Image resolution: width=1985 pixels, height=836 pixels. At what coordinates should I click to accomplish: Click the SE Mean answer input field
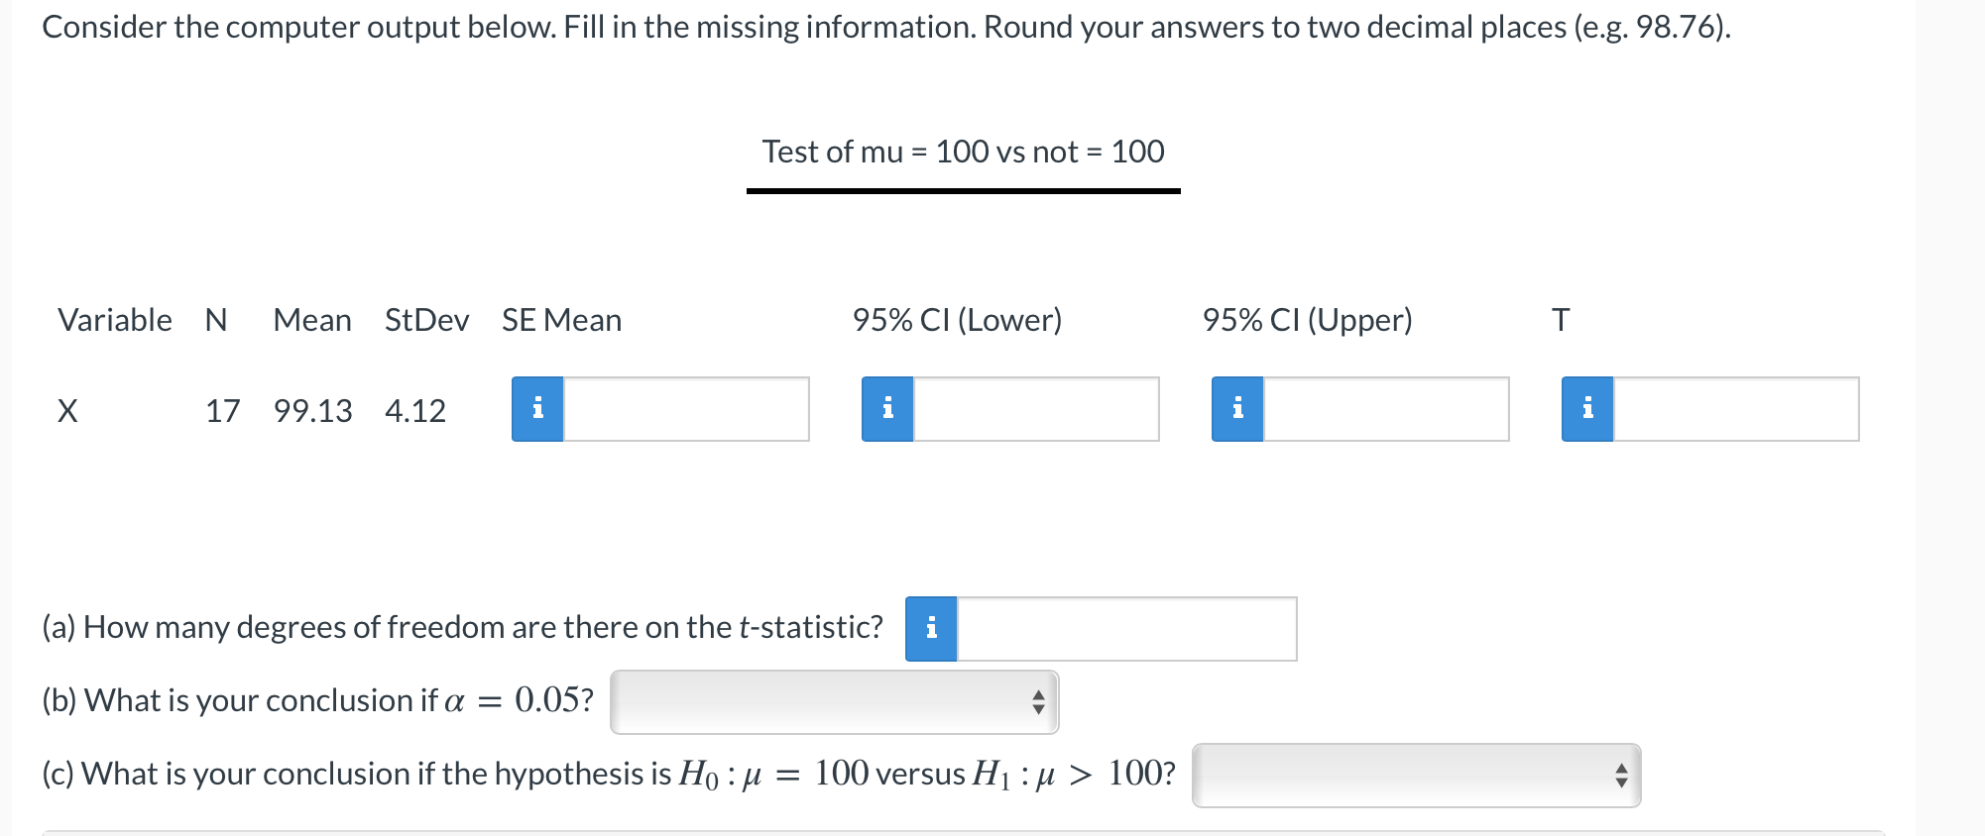point(684,409)
